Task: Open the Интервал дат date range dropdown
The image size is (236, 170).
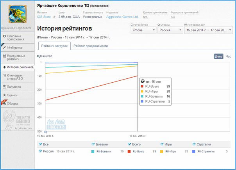Action: tap(209, 30)
